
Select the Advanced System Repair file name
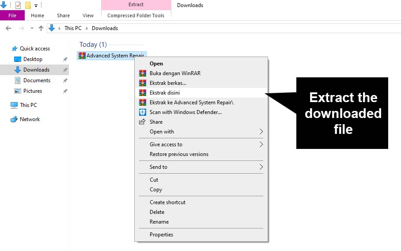click(x=115, y=56)
